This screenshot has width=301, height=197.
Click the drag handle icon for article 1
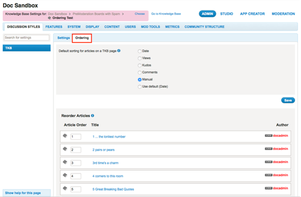[65, 136]
